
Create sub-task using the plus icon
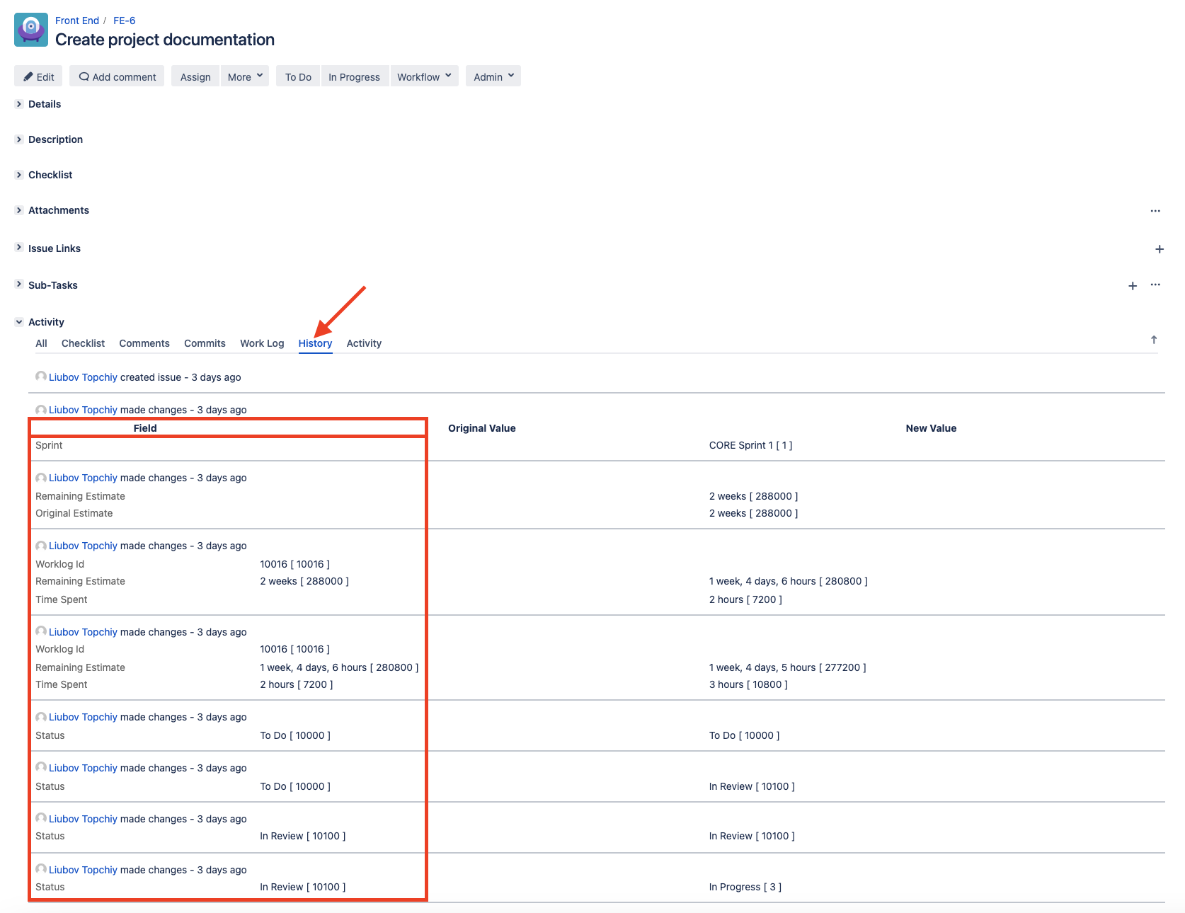pyautogui.click(x=1133, y=286)
